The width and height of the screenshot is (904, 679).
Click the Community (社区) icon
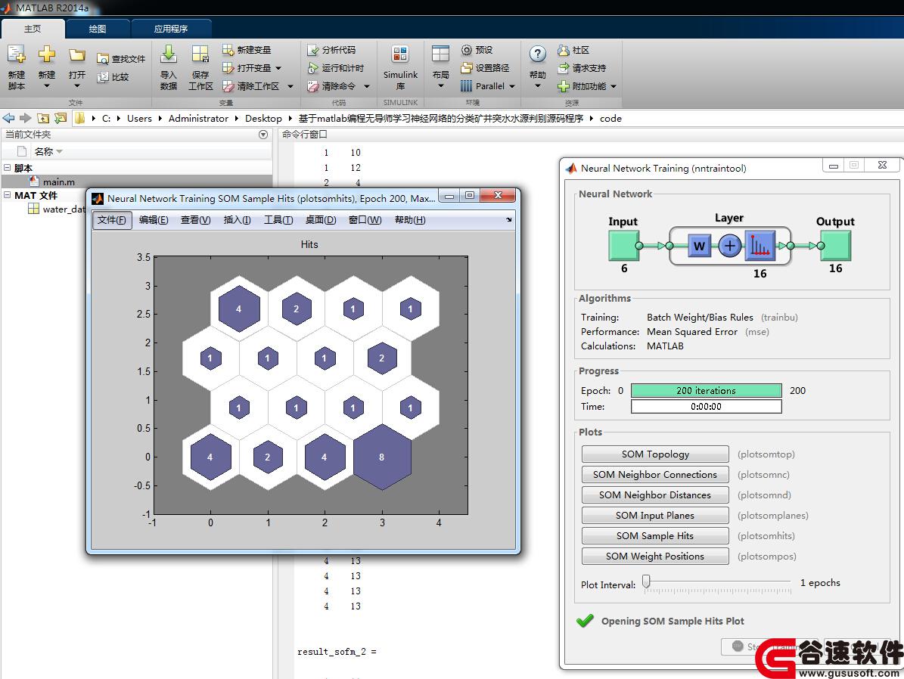pyautogui.click(x=564, y=50)
